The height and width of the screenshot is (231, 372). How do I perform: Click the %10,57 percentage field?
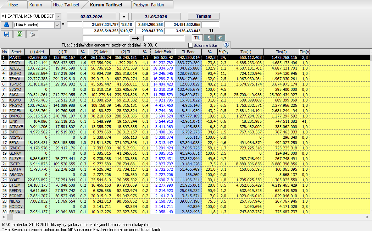click(127, 31)
